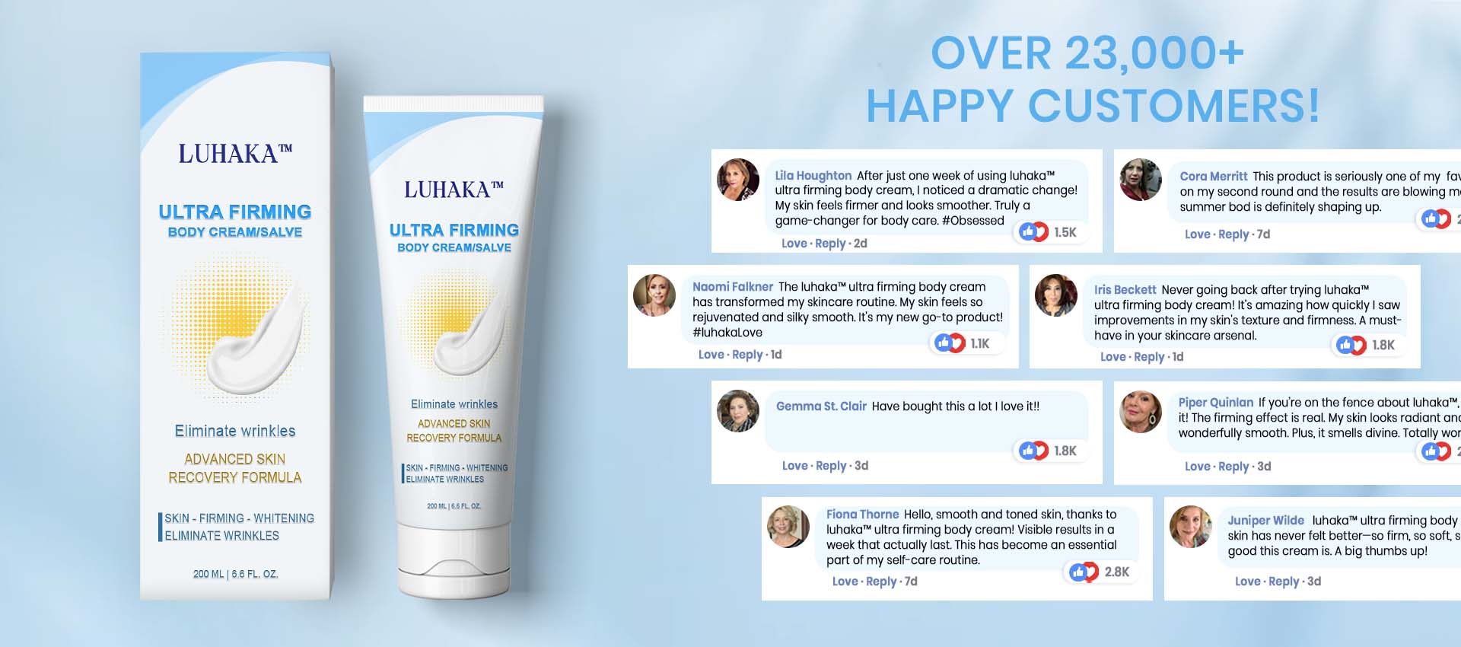The image size is (1461, 647).
Task: Click the reactions icon on Gemma St. Clair's comment
Action: pos(1033,451)
